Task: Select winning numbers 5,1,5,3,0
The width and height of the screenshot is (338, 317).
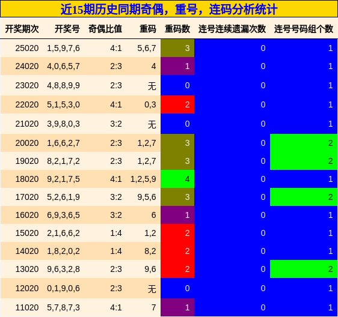Action: tap(63, 104)
